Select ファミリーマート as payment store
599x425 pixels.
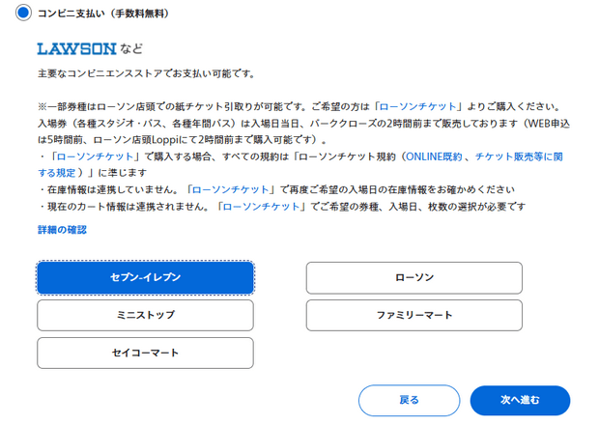(414, 315)
